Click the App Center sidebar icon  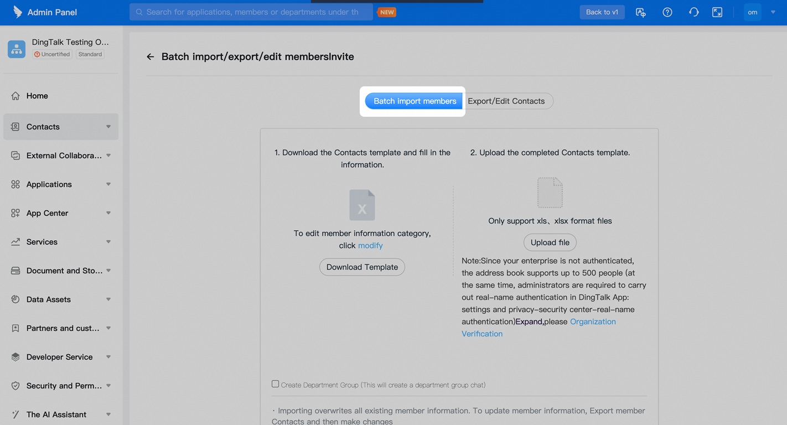pyautogui.click(x=15, y=213)
